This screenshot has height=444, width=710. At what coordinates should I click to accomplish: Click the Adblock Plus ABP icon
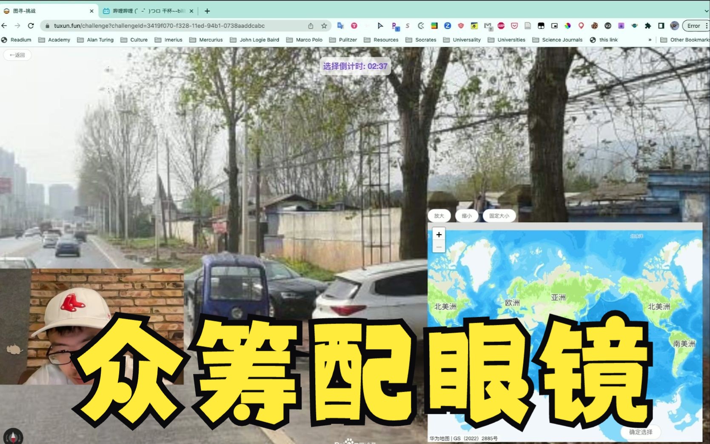point(501,26)
